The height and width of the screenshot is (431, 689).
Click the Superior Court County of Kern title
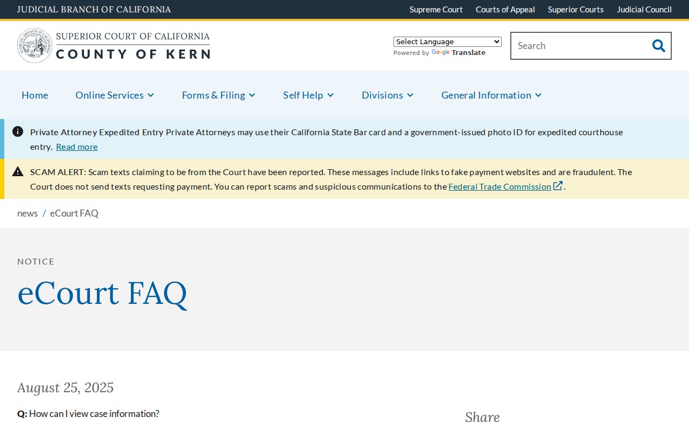(133, 45)
